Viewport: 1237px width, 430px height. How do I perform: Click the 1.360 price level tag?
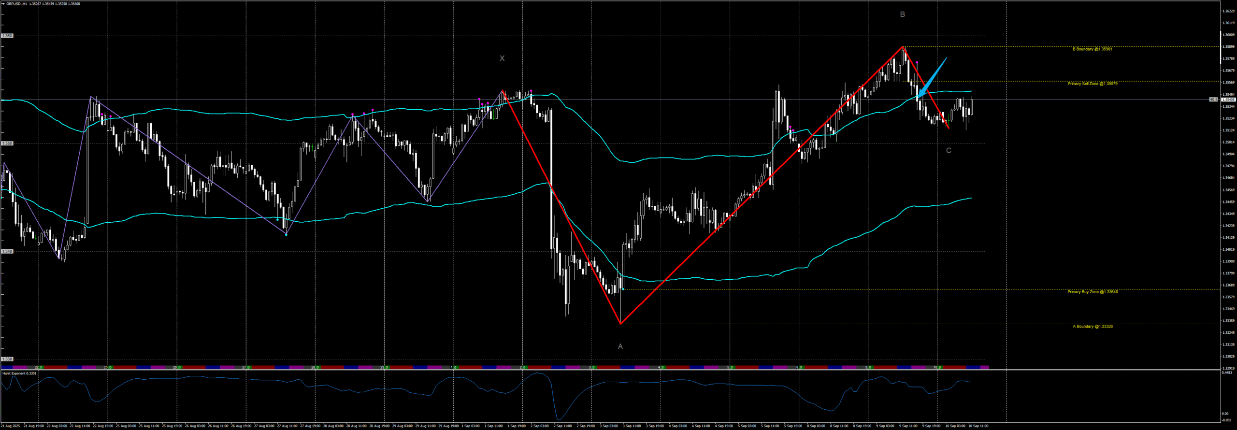[x=7, y=36]
